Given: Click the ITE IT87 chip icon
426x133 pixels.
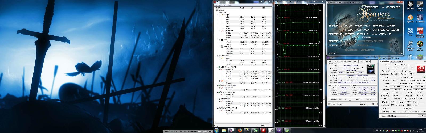Looking at the screenshot, I should [x=220, y=13].
